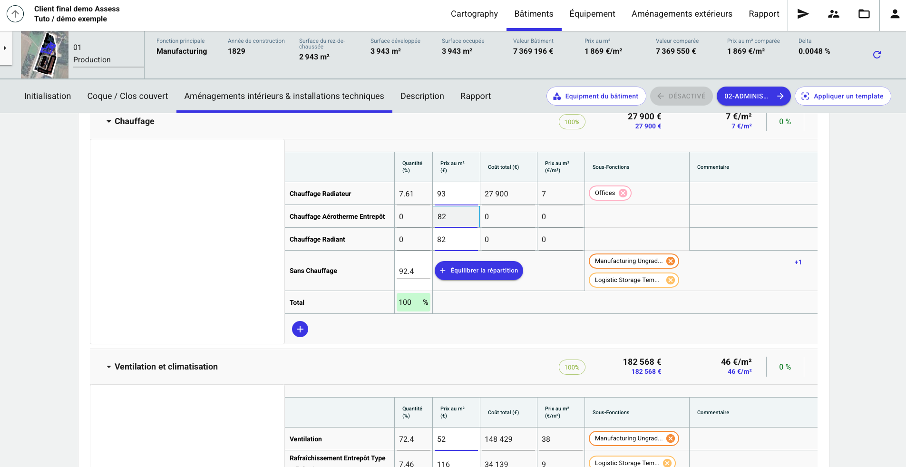Screen dimensions: 906x467
Task: Click the send paper plane icon
Action: pyautogui.click(x=803, y=14)
